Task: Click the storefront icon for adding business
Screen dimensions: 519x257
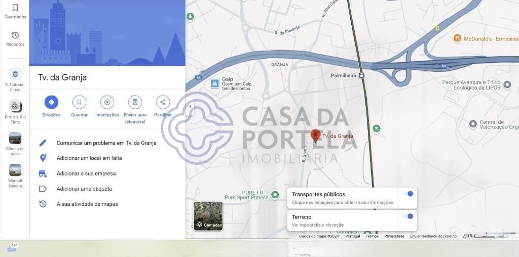Action: [43, 174]
